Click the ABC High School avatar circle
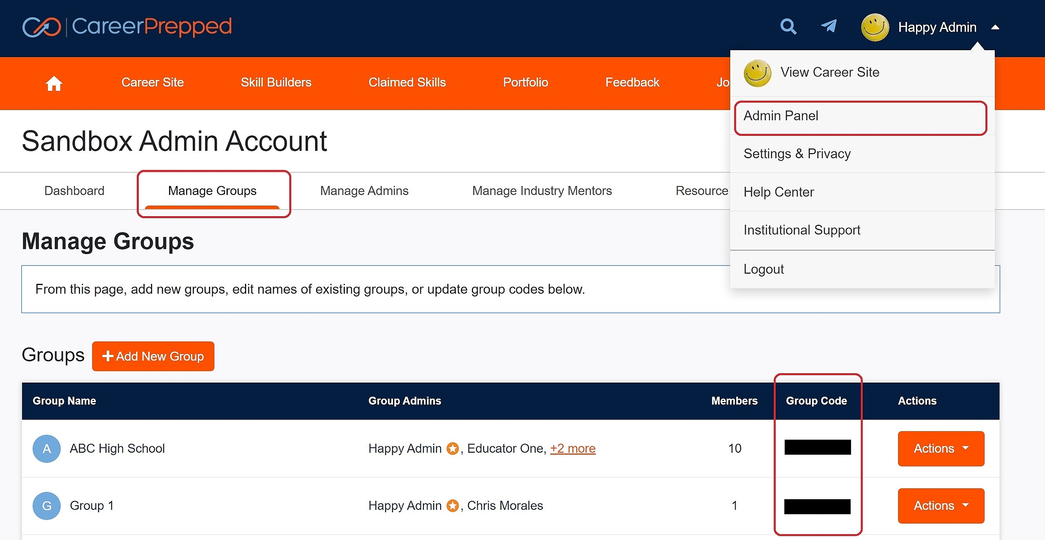 (47, 448)
